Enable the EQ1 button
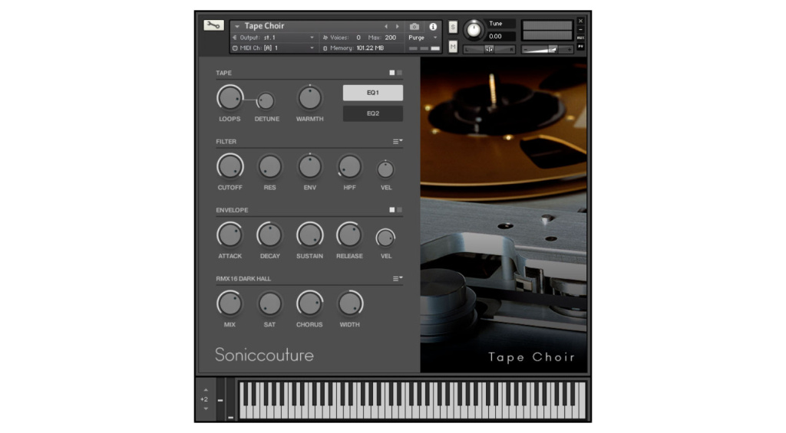Image resolution: width=786 pixels, height=433 pixels. point(372,93)
